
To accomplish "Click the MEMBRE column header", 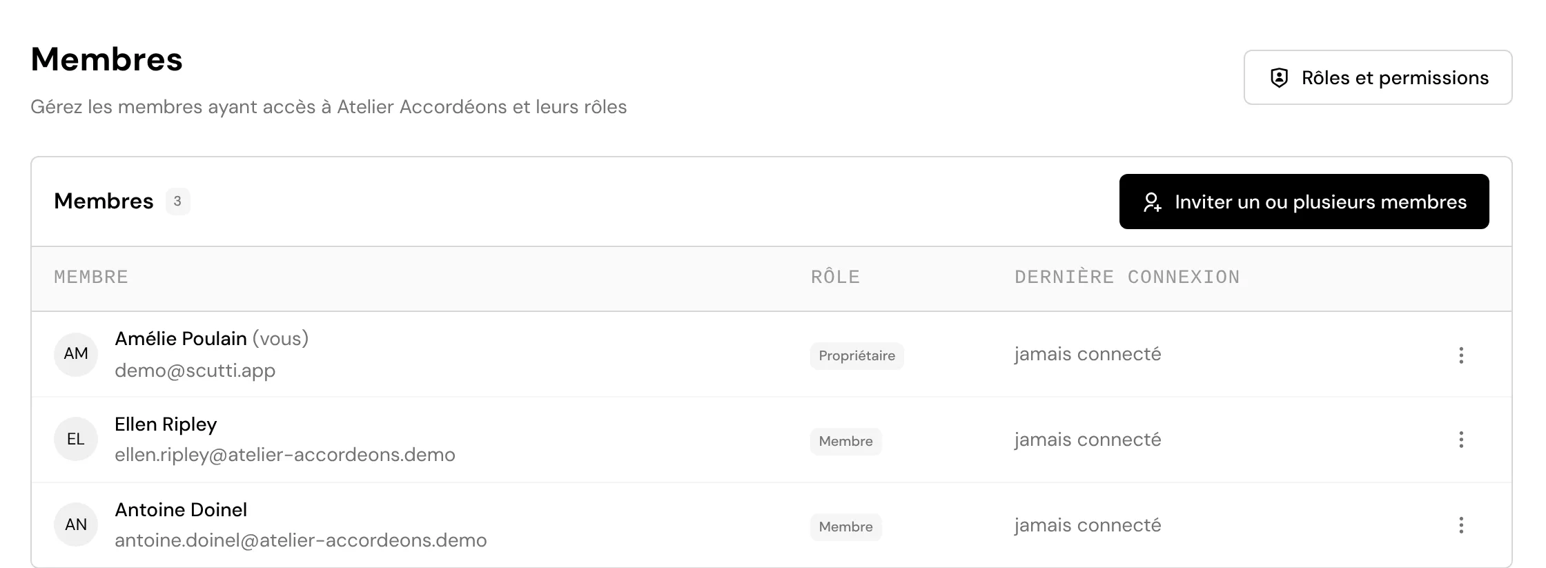I will [x=91, y=277].
